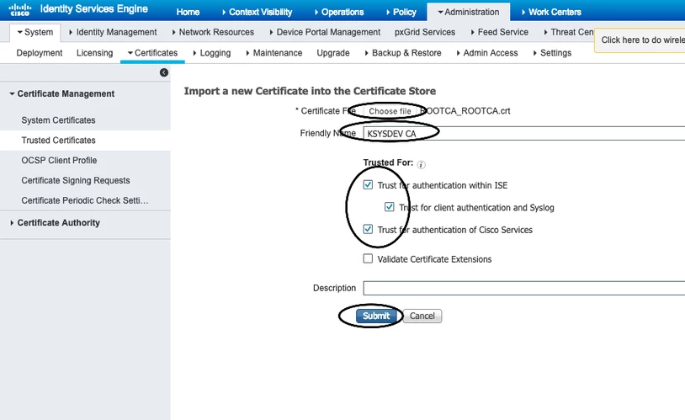Open the Threat Centric menu
This screenshot has height=420, width=685.
point(568,32)
